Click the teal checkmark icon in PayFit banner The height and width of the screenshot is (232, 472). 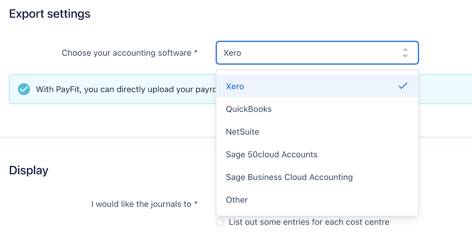coord(24,89)
